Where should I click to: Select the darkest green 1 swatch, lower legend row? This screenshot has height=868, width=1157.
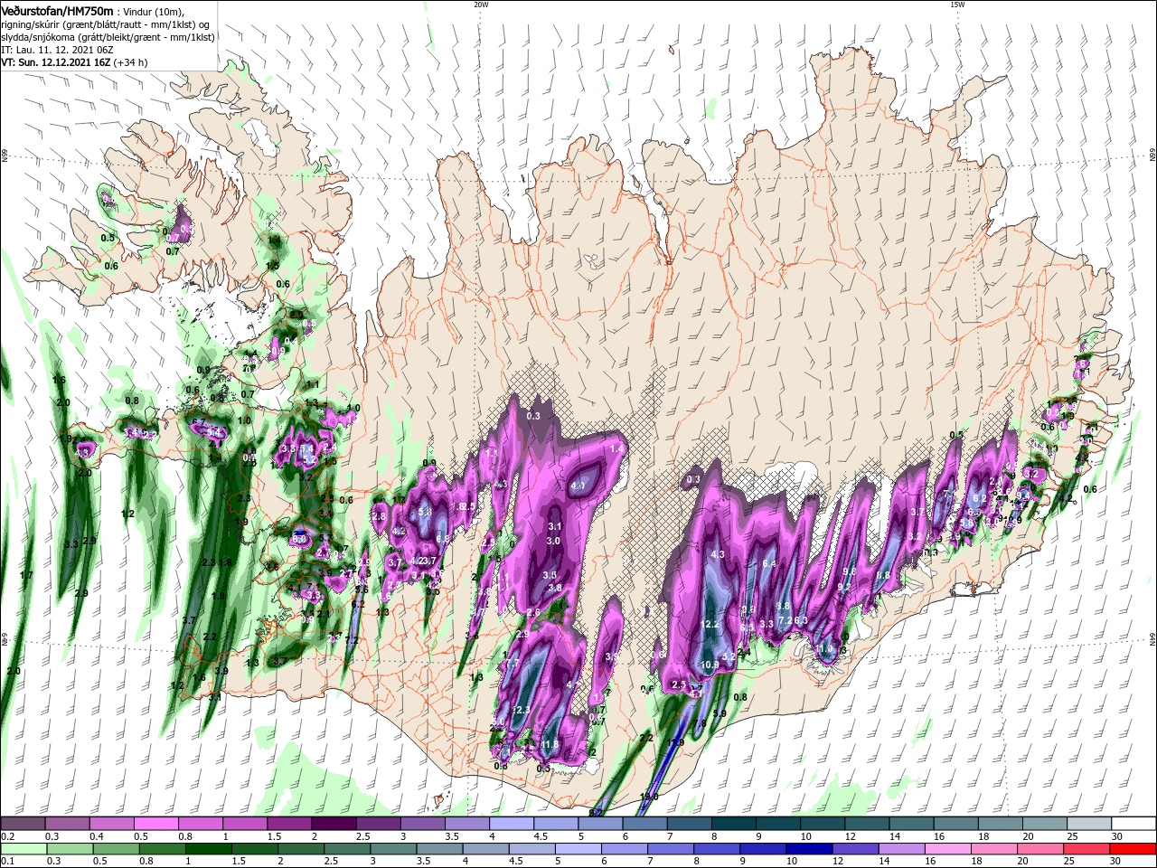click(209, 848)
